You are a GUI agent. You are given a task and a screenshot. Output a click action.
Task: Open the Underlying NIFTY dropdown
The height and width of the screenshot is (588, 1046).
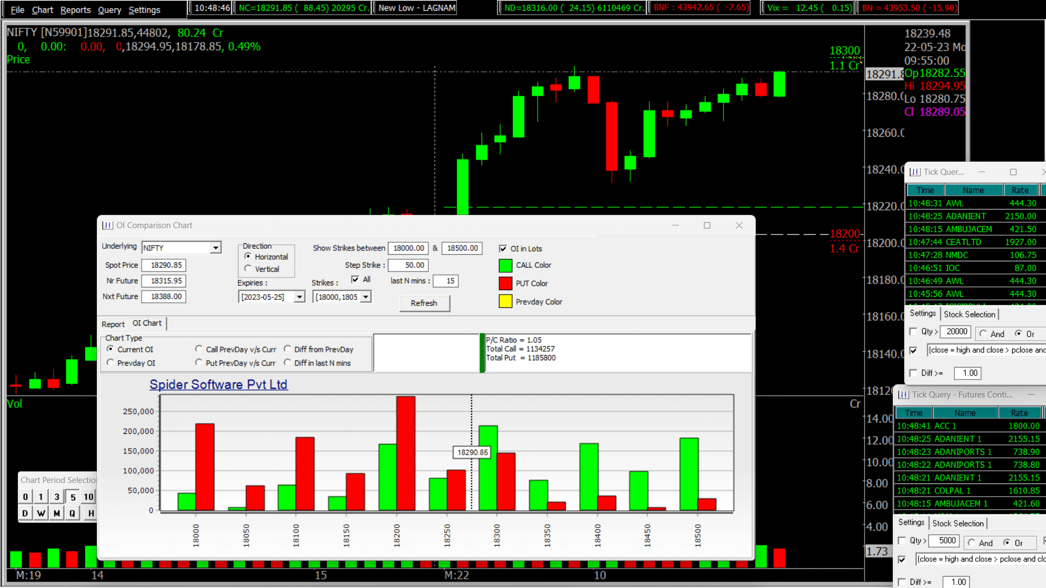(216, 248)
